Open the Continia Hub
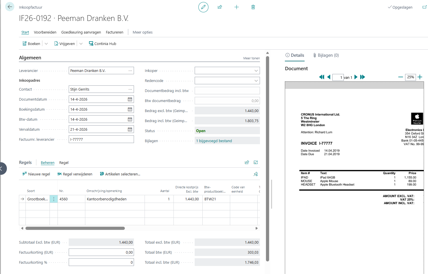This screenshot has height=274, width=428. [x=102, y=44]
